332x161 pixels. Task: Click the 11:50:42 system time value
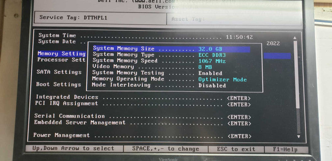click(239, 37)
